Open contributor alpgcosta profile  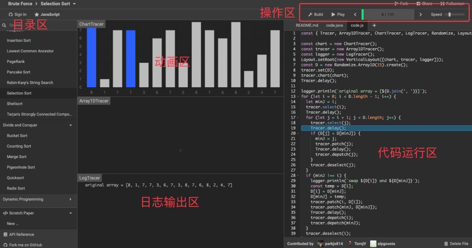(382, 244)
